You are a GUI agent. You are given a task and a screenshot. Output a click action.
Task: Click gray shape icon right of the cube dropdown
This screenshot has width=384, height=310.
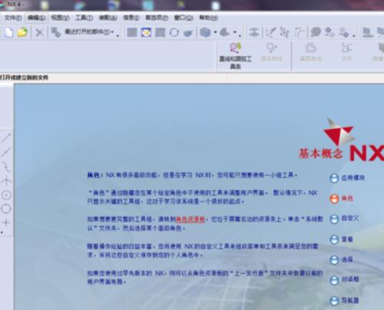224,32
